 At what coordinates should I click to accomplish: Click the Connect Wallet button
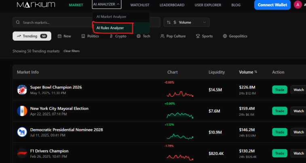tap(272, 5)
